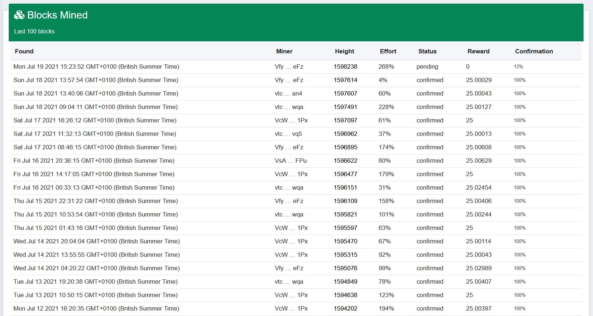Open block height 1596622

pos(345,161)
